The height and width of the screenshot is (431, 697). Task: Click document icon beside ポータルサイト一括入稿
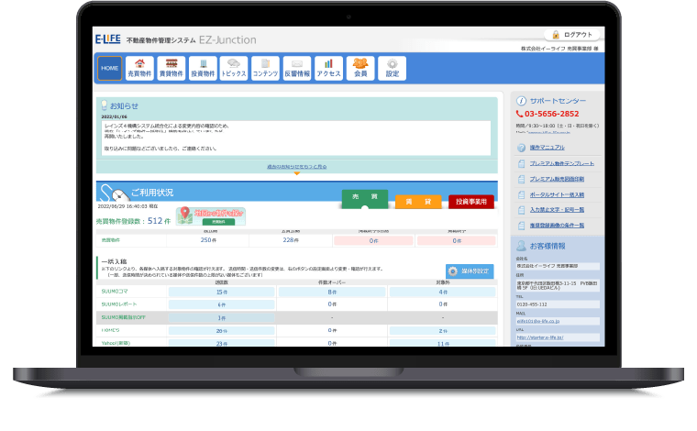point(522,195)
